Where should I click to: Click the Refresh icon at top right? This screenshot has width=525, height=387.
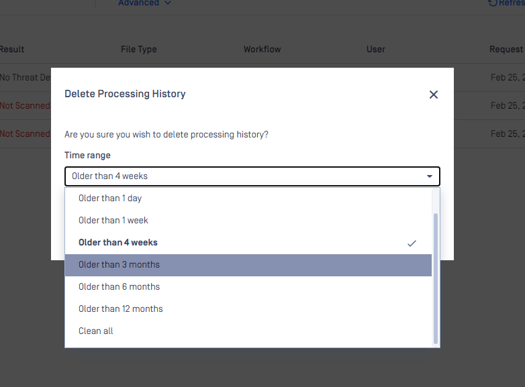point(493,3)
